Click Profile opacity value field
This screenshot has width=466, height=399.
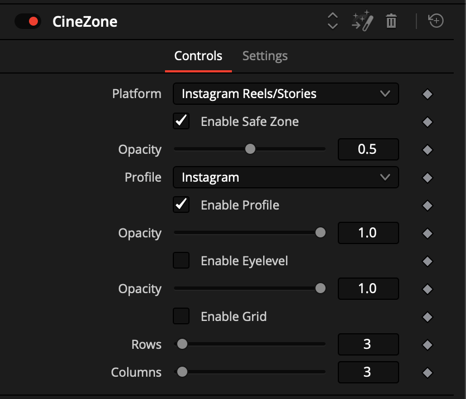coord(368,232)
